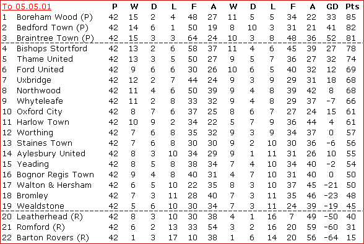364x244 pixels.
Task: Click the Northwood team name
Action: (38, 90)
